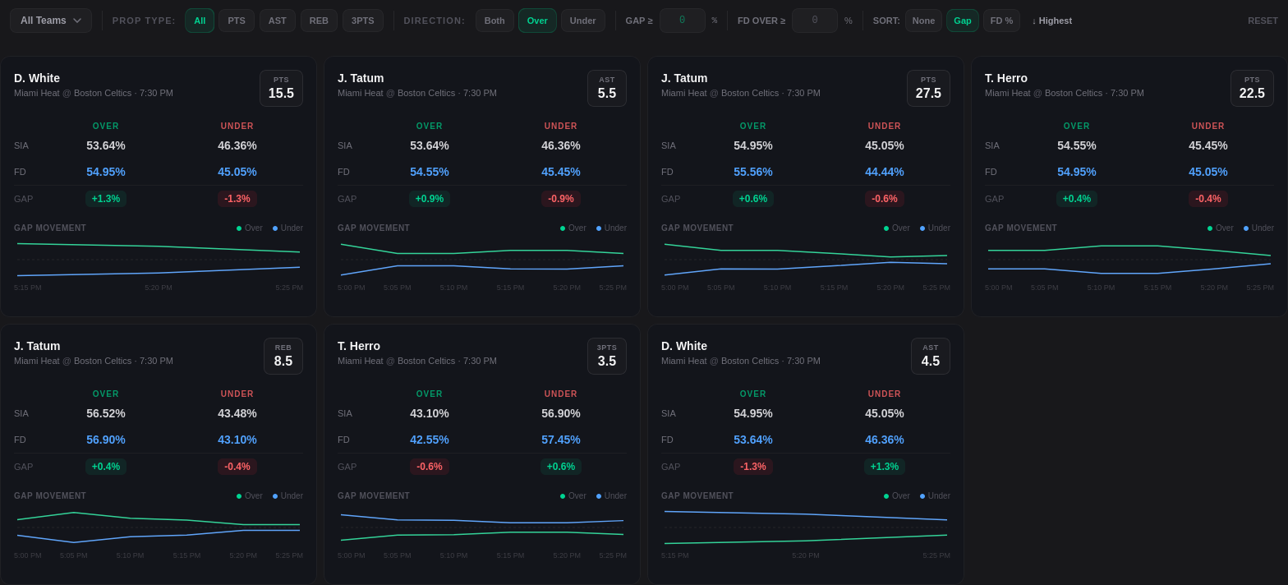1288x585 pixels.
Task: Click Over legend dot in T. Herro PTS chart
Action: 1210,228
